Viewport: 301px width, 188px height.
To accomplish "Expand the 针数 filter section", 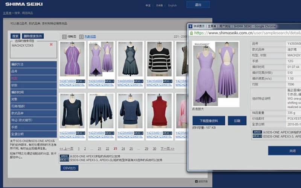I will 33,85.
